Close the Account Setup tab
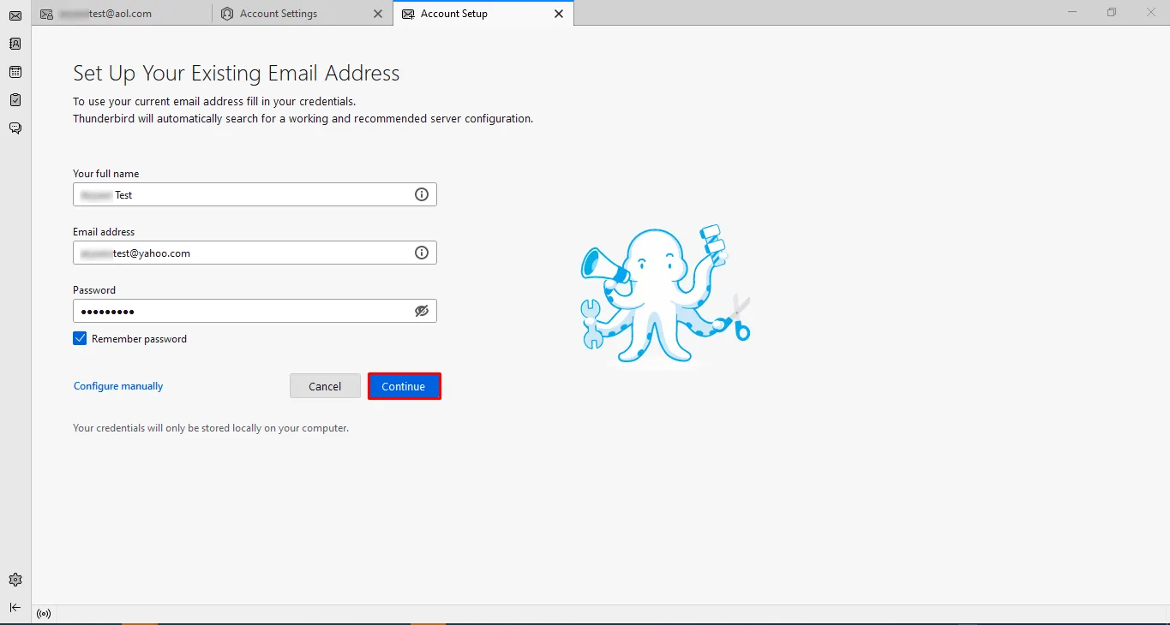 tap(559, 14)
